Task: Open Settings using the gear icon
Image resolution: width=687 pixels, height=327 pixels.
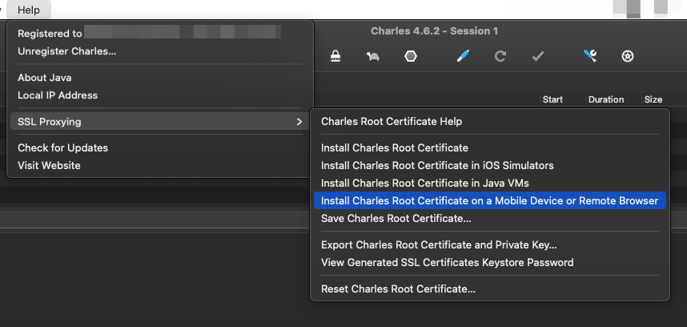Action: coord(628,56)
